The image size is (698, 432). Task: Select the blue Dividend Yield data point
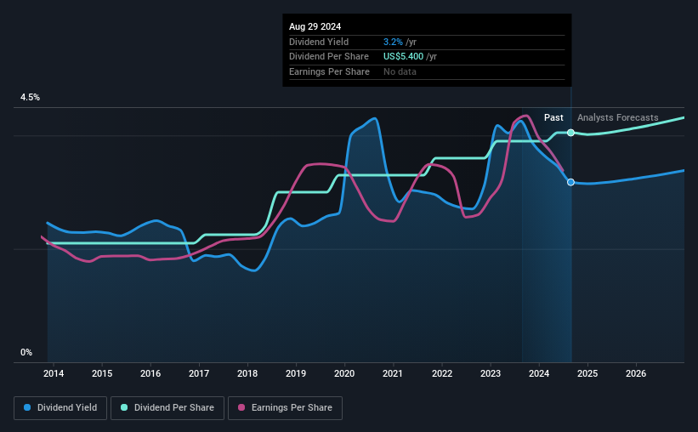(x=570, y=182)
